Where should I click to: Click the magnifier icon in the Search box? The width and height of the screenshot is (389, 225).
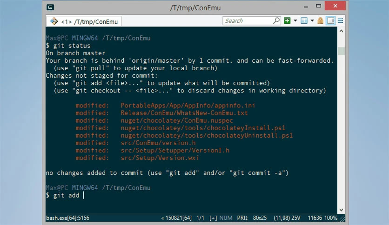276,20
